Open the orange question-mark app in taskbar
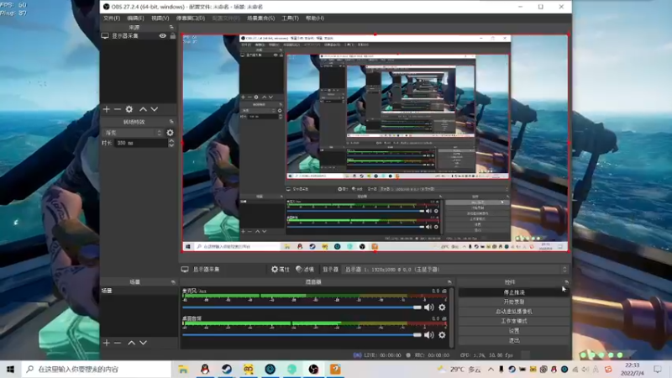The width and height of the screenshot is (672, 378). (335, 369)
